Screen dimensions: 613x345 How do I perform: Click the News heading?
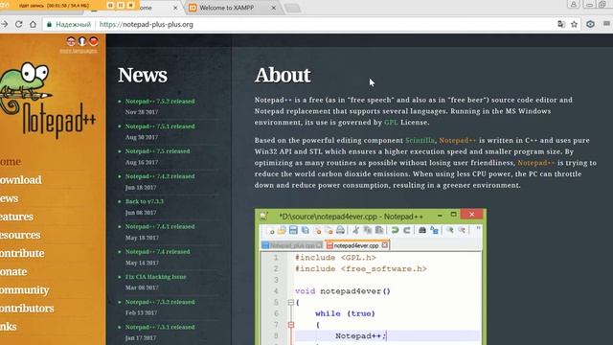coord(143,75)
